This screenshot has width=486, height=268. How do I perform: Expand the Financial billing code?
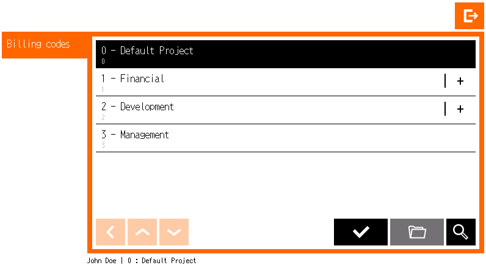point(460,81)
